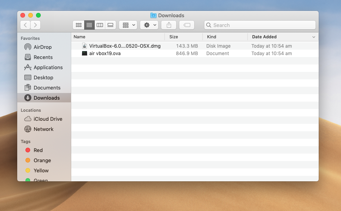Go back with the left arrow button
The width and height of the screenshot is (341, 211).
[x=25, y=25]
